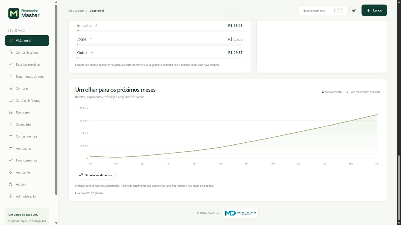The width and height of the screenshot is (401, 225).
Task: Click the sidebar vertical scrollbar thumb
Action: (x=56, y=100)
